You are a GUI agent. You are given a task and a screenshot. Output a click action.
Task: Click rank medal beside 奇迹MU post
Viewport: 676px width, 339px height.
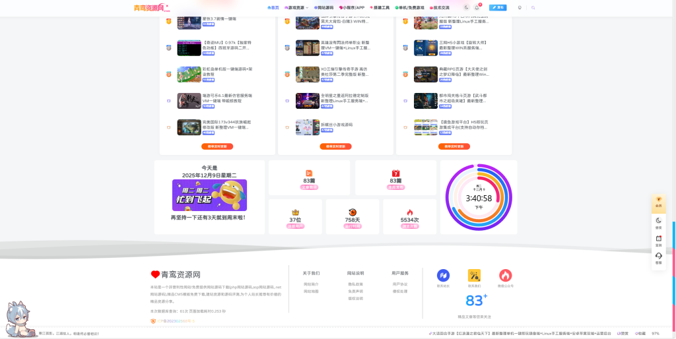click(x=168, y=47)
